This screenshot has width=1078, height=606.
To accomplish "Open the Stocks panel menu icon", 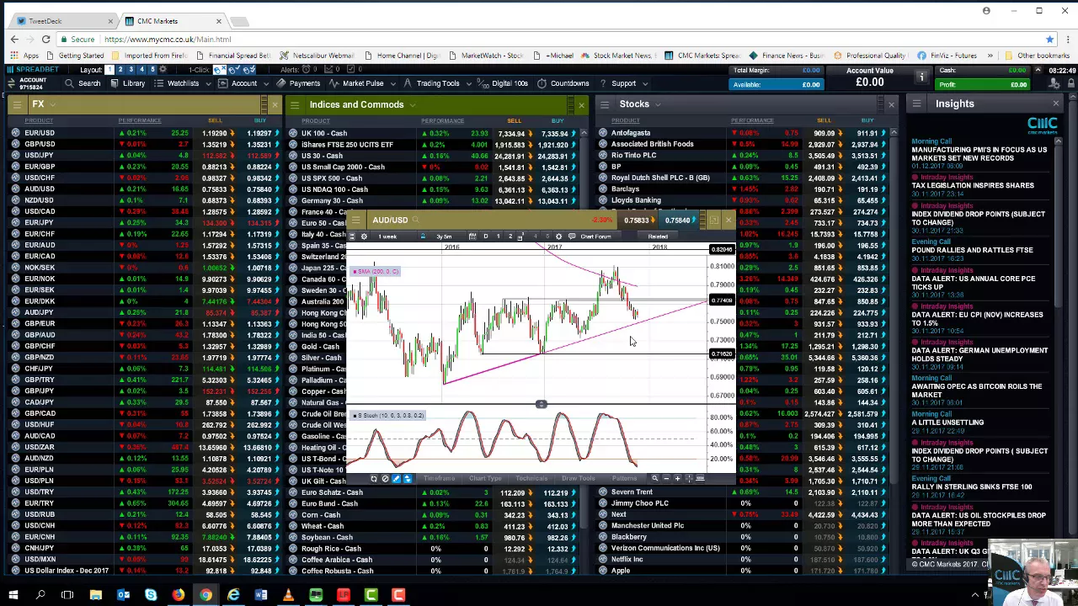I will tap(604, 104).
